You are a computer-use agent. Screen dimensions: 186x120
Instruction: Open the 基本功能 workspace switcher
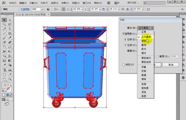tap(133, 2)
